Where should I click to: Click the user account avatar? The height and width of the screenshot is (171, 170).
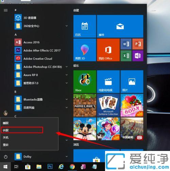(x=5, y=113)
